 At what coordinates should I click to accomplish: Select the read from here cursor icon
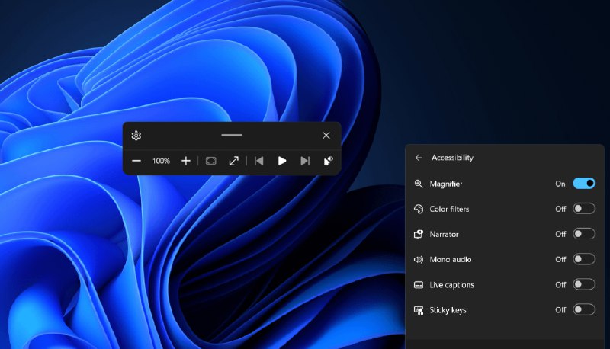click(329, 161)
